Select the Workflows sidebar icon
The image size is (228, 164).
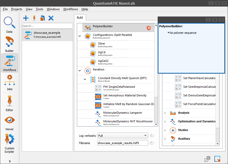[10, 63]
